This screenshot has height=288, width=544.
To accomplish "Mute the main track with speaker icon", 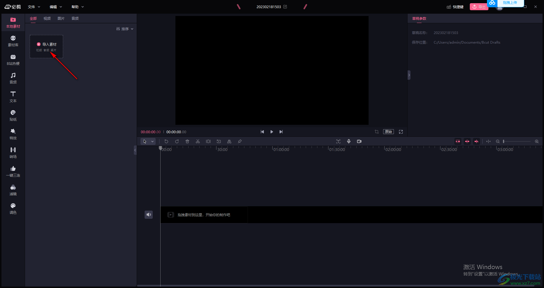I will click(149, 215).
